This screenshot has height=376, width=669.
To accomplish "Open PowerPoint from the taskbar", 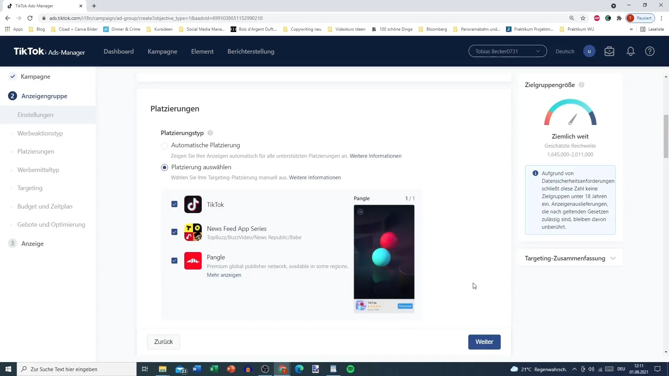I will tap(231, 369).
